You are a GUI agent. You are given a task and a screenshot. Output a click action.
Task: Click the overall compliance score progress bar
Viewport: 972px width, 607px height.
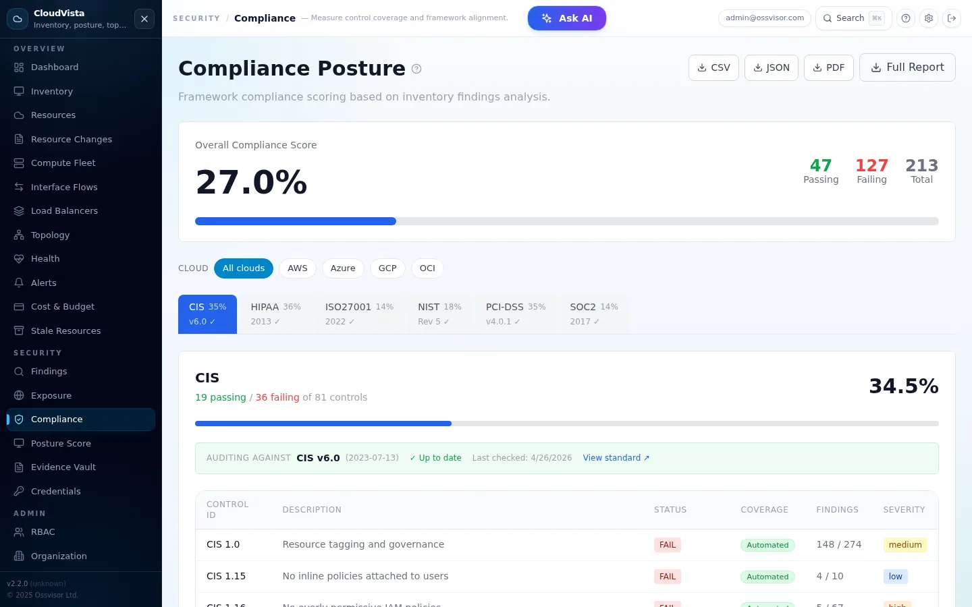click(x=567, y=221)
